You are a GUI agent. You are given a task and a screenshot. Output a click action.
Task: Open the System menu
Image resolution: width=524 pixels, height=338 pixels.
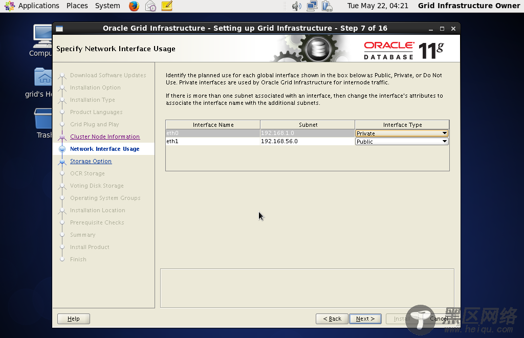[107, 6]
